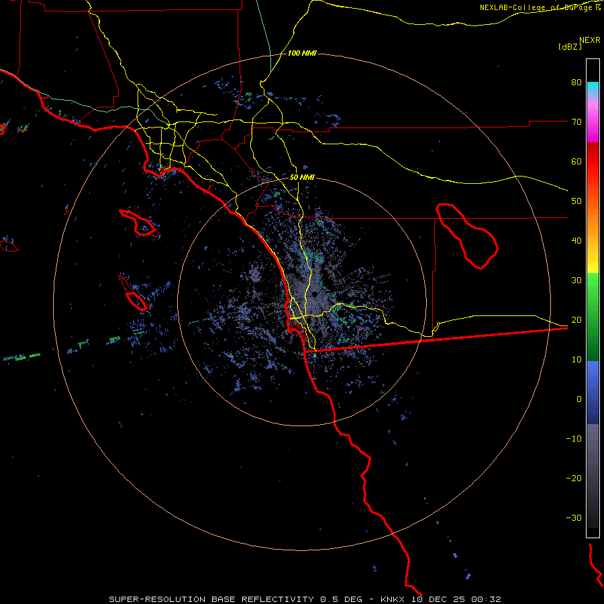Image resolution: width=604 pixels, height=604 pixels.
Task: Click the 70 dBZ scale value
Action: (x=576, y=122)
